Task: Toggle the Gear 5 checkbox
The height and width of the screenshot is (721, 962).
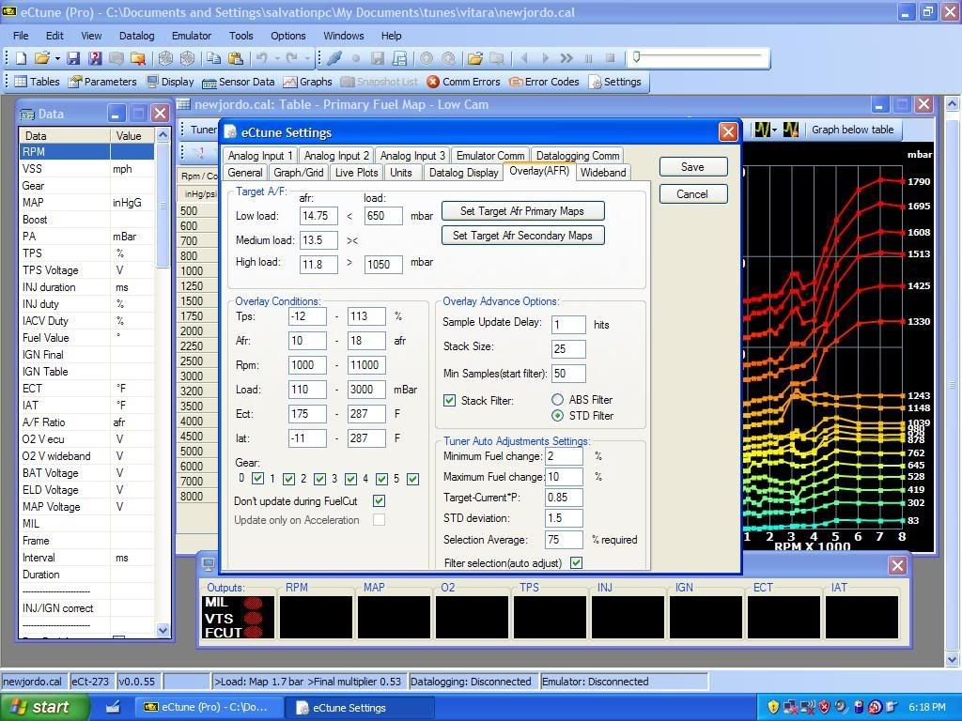Action: point(413,479)
